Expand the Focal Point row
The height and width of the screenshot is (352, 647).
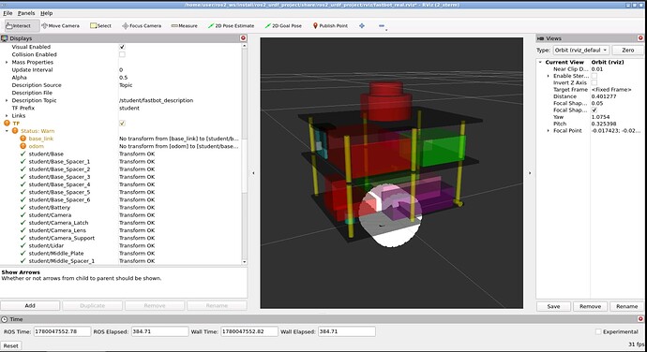[x=548, y=131]
